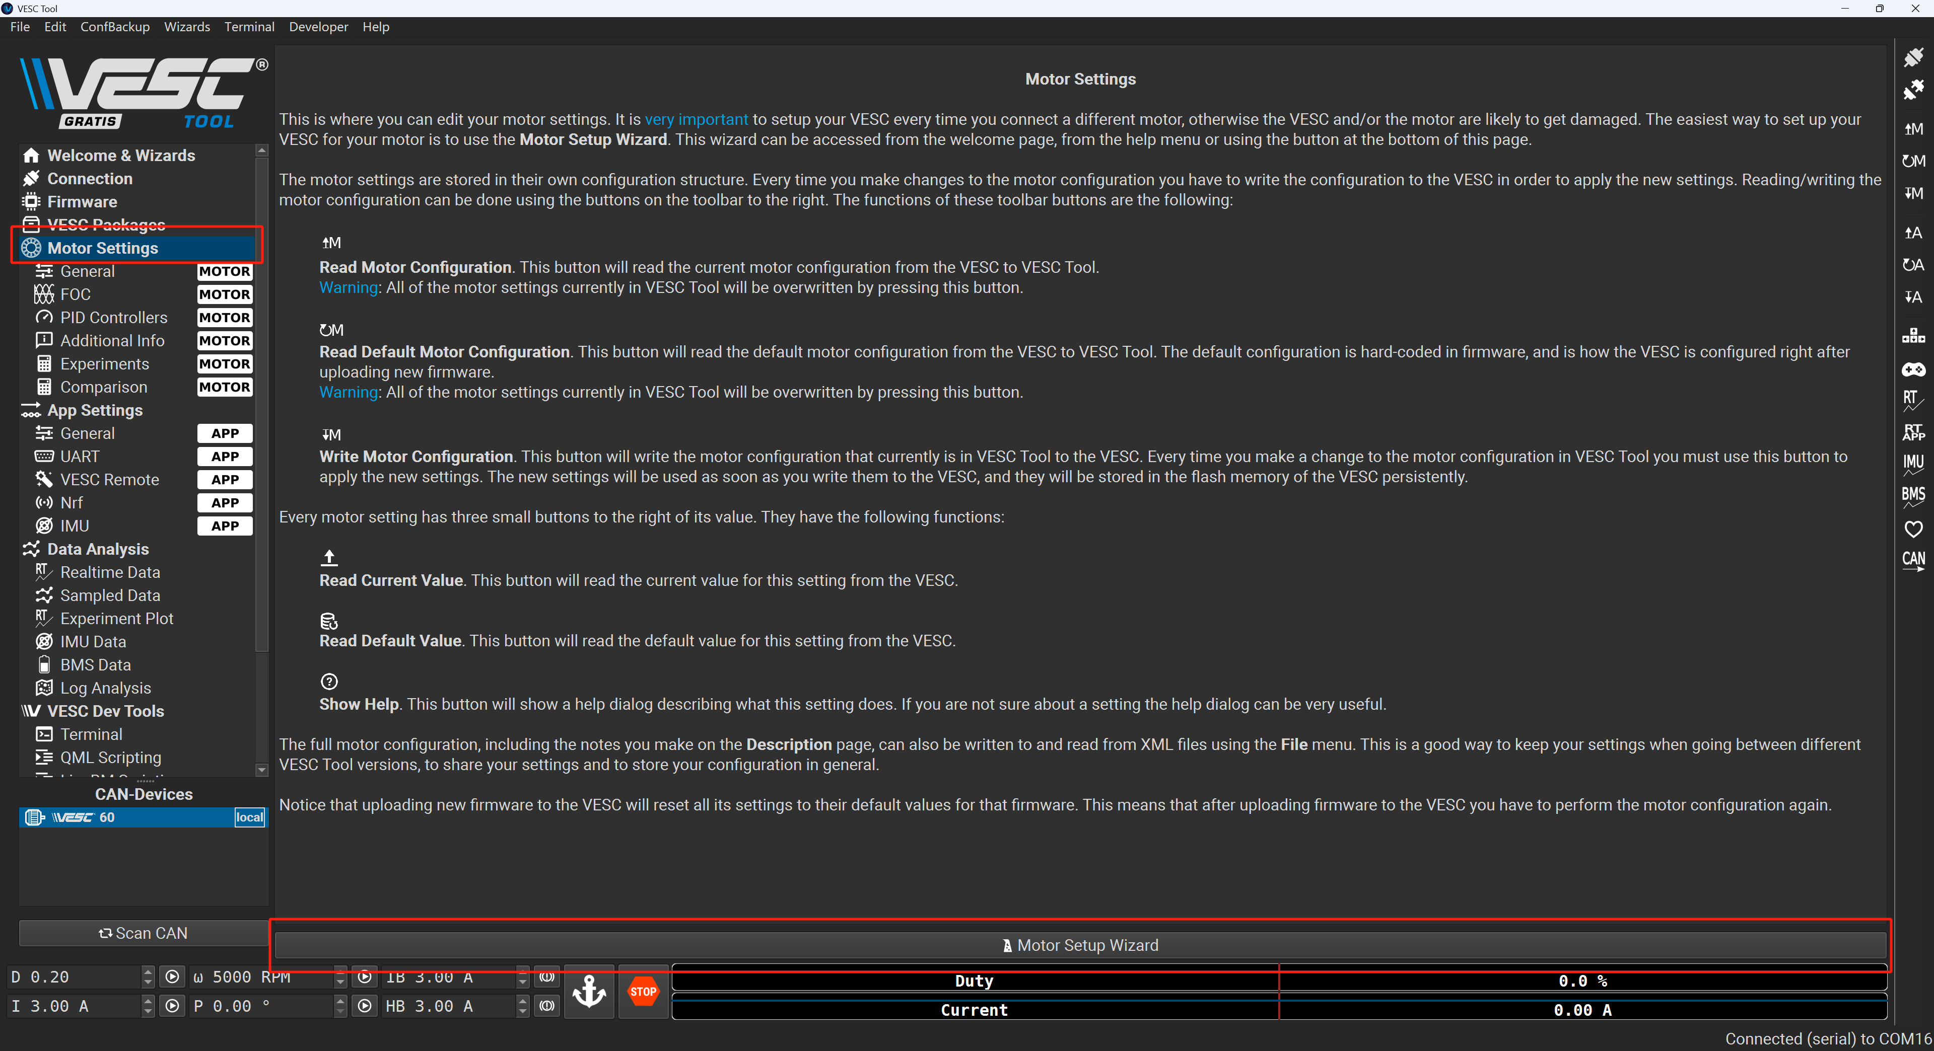Click the anchor full-brake icon
The height and width of the screenshot is (1051, 1934).
pos(589,992)
